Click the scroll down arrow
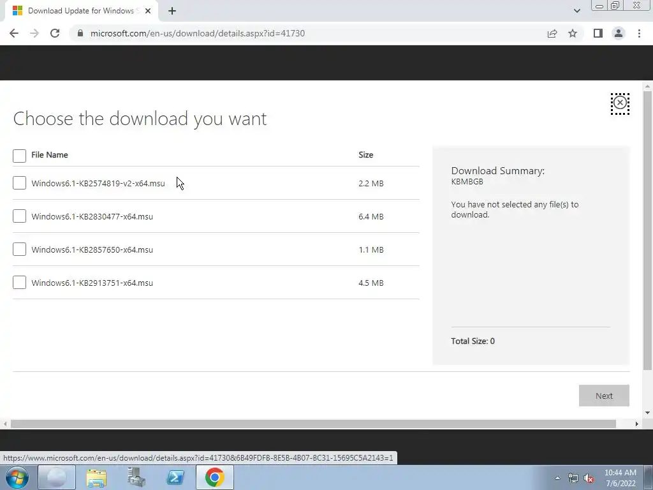 pyautogui.click(x=647, y=413)
